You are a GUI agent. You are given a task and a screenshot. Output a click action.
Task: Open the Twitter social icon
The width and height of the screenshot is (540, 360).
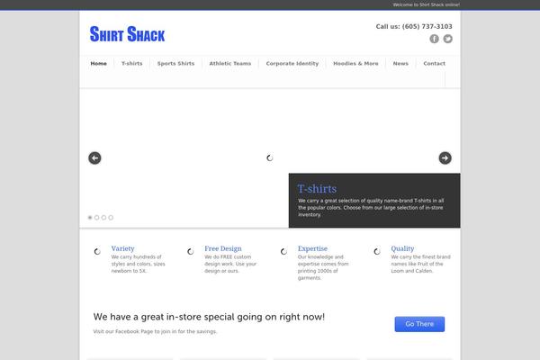click(x=447, y=39)
